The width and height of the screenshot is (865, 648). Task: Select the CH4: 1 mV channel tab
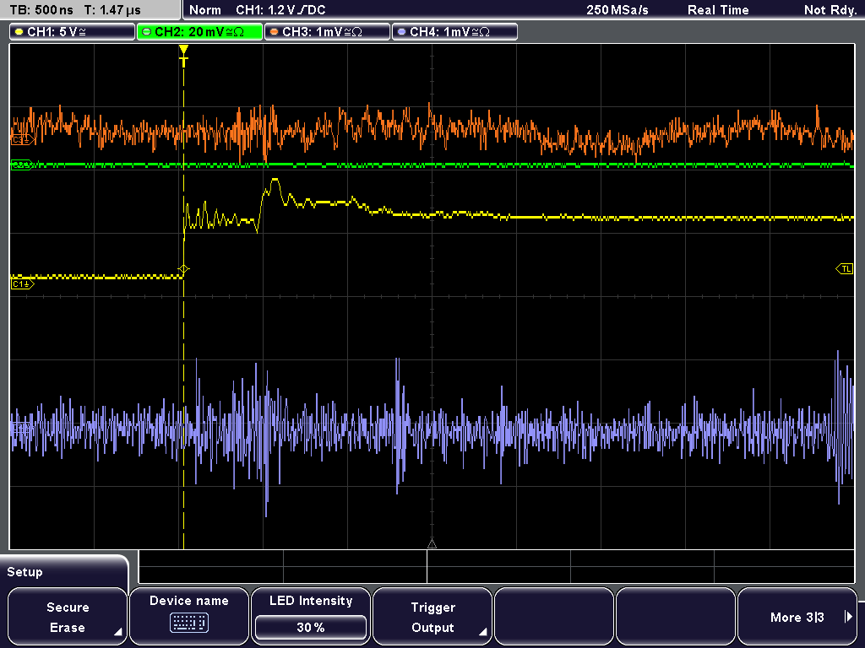point(454,32)
